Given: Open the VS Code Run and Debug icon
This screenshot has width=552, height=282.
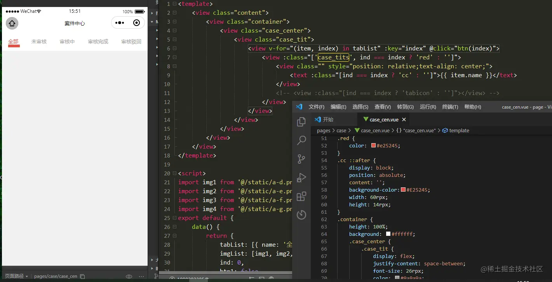Looking at the screenshot, I should pos(301,178).
